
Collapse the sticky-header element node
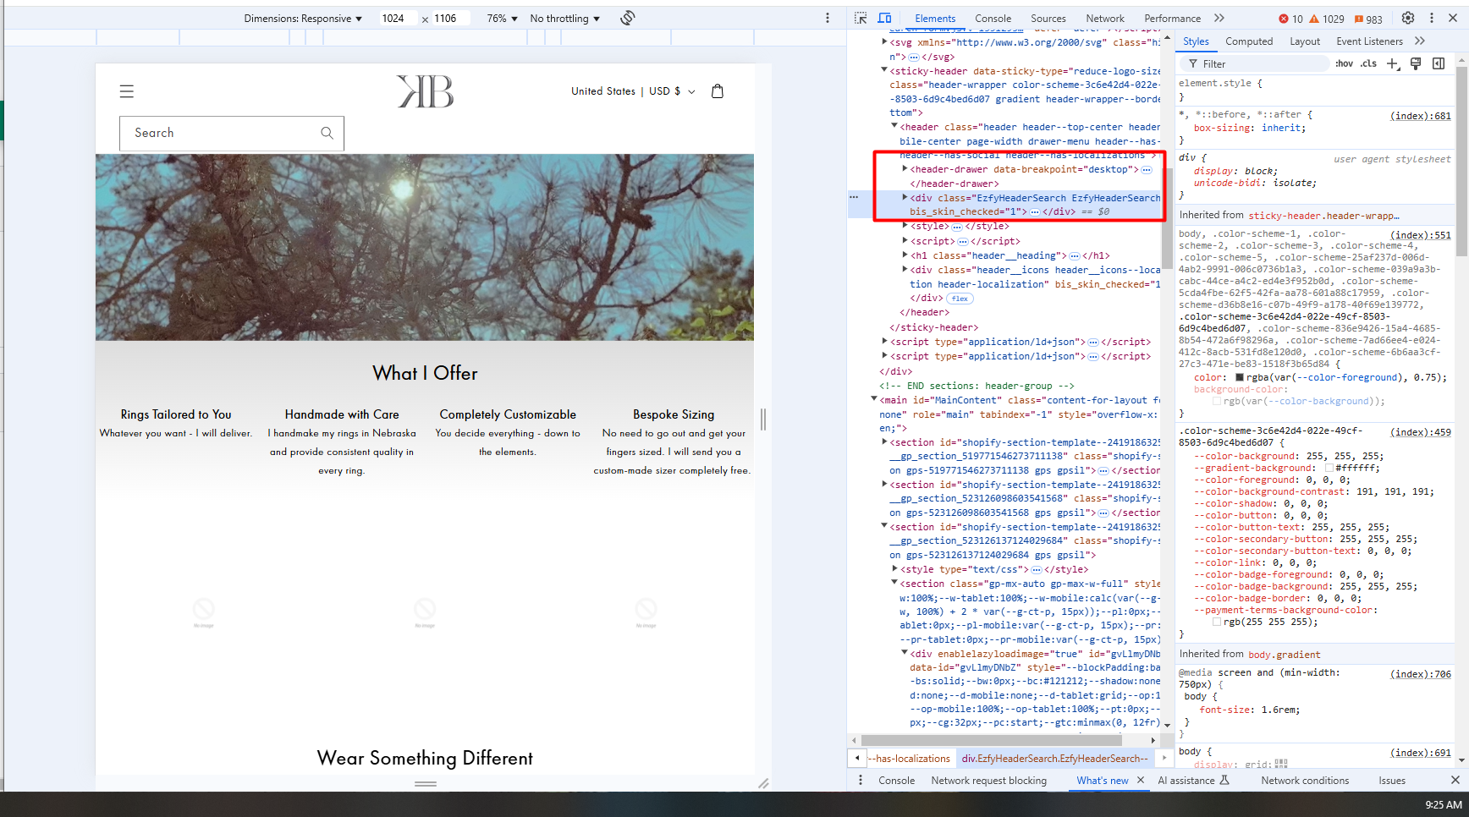point(884,70)
